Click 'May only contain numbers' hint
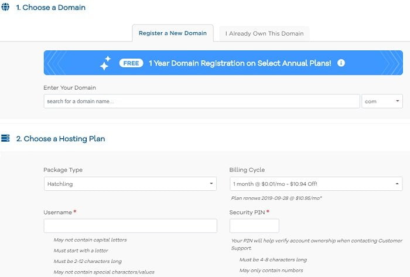The image size is (410, 277). coord(271,271)
